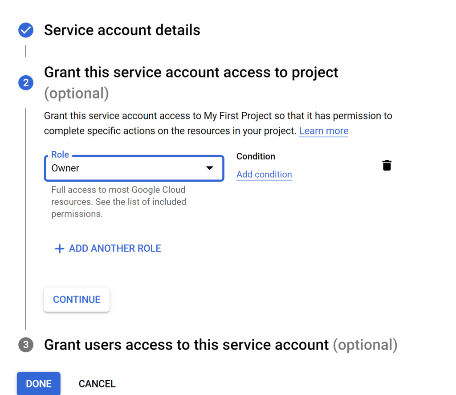Select the step 3 number circle

click(26, 345)
